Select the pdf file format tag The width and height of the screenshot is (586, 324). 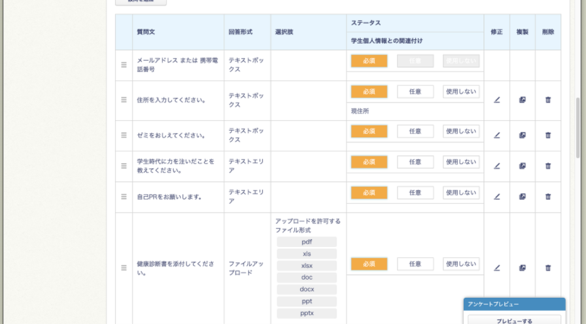click(306, 242)
